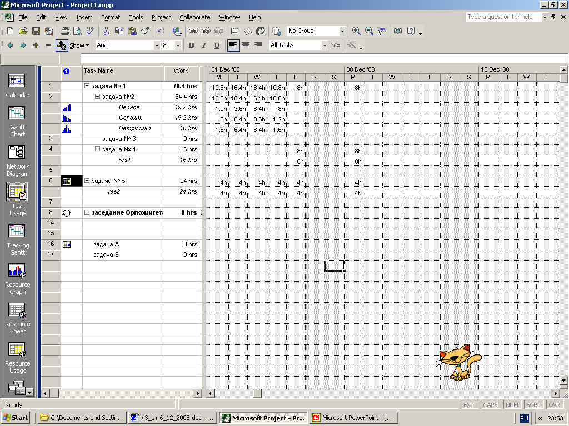The image size is (569, 426).
Task: Add Task Notes
Action: click(248, 31)
